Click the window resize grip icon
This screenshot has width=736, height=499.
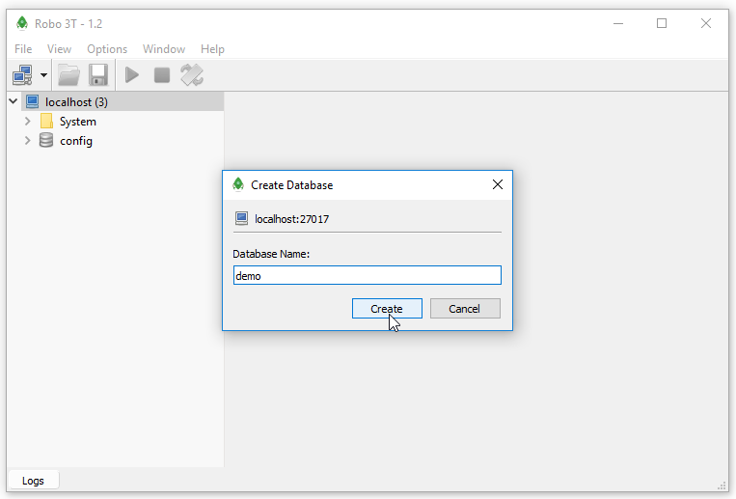pos(722,486)
